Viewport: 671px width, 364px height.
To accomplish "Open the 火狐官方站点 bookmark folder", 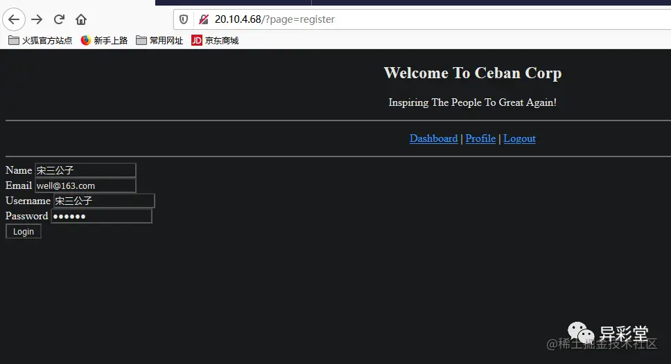I will click(x=40, y=41).
